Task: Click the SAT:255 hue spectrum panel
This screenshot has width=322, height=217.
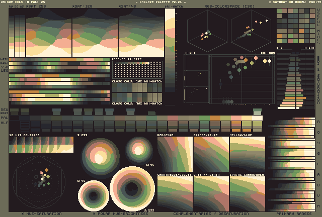Action: pos(48,33)
